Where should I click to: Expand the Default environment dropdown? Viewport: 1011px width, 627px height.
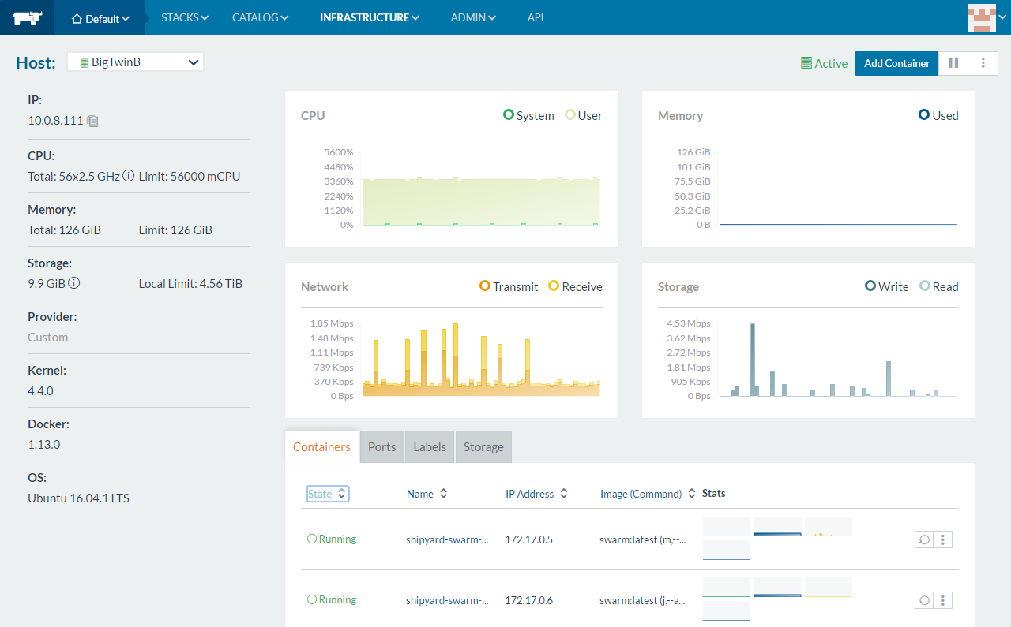click(100, 18)
